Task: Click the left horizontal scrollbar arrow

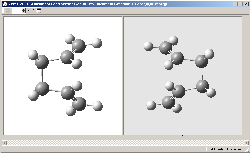Action: tap(4, 143)
